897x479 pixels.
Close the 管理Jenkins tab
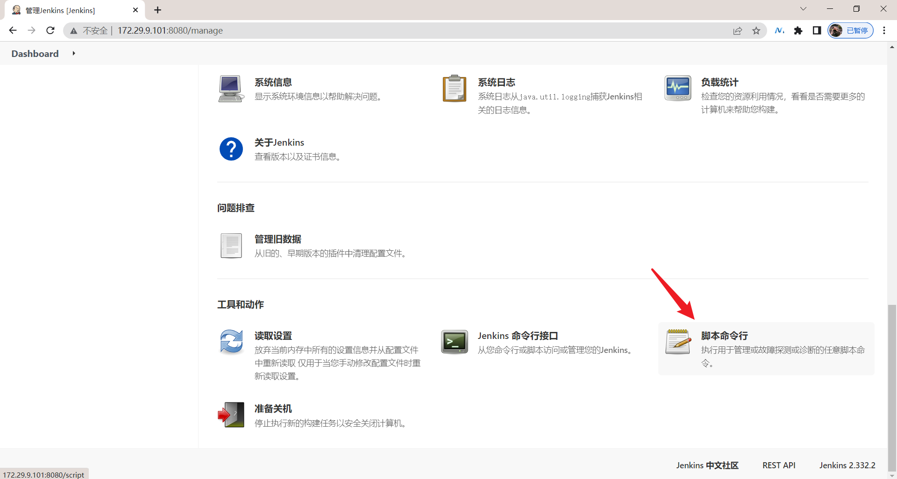coord(135,10)
